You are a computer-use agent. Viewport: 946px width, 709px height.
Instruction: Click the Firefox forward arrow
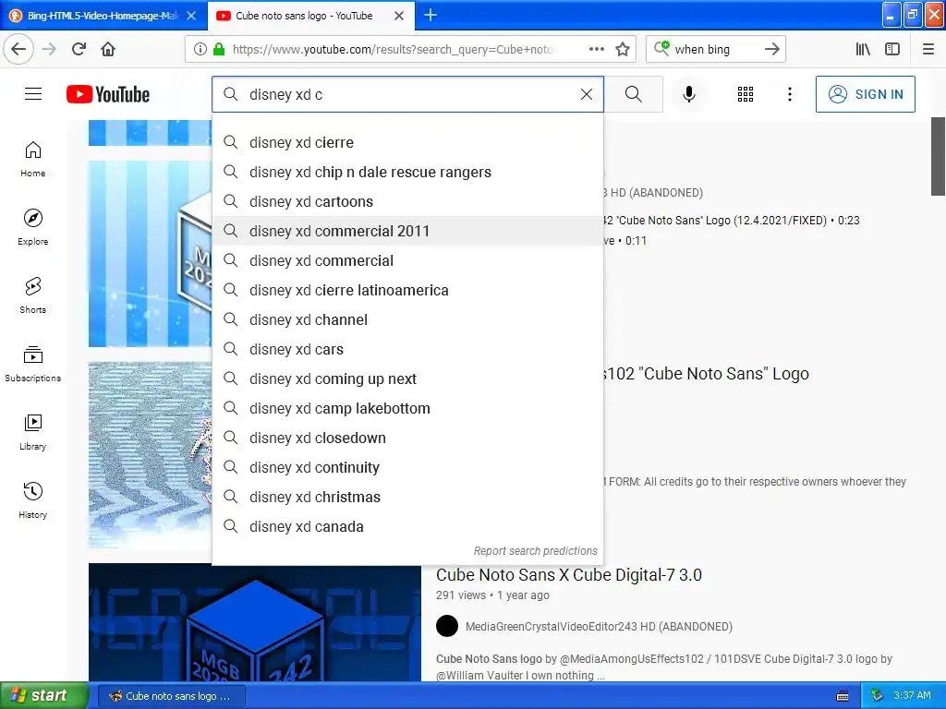[x=50, y=49]
